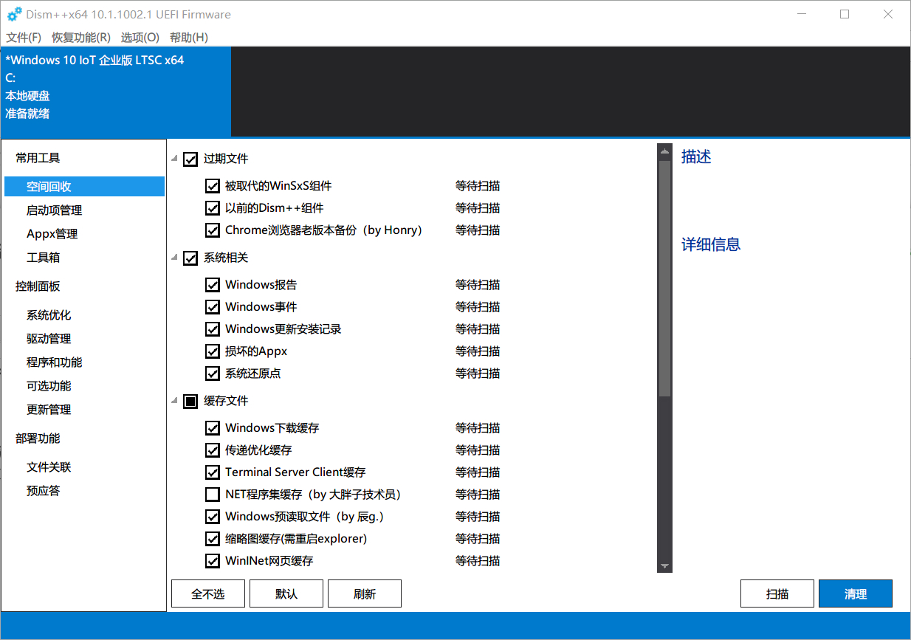Uncheck 系统还原点 checkbox
911x640 pixels.
click(x=213, y=374)
